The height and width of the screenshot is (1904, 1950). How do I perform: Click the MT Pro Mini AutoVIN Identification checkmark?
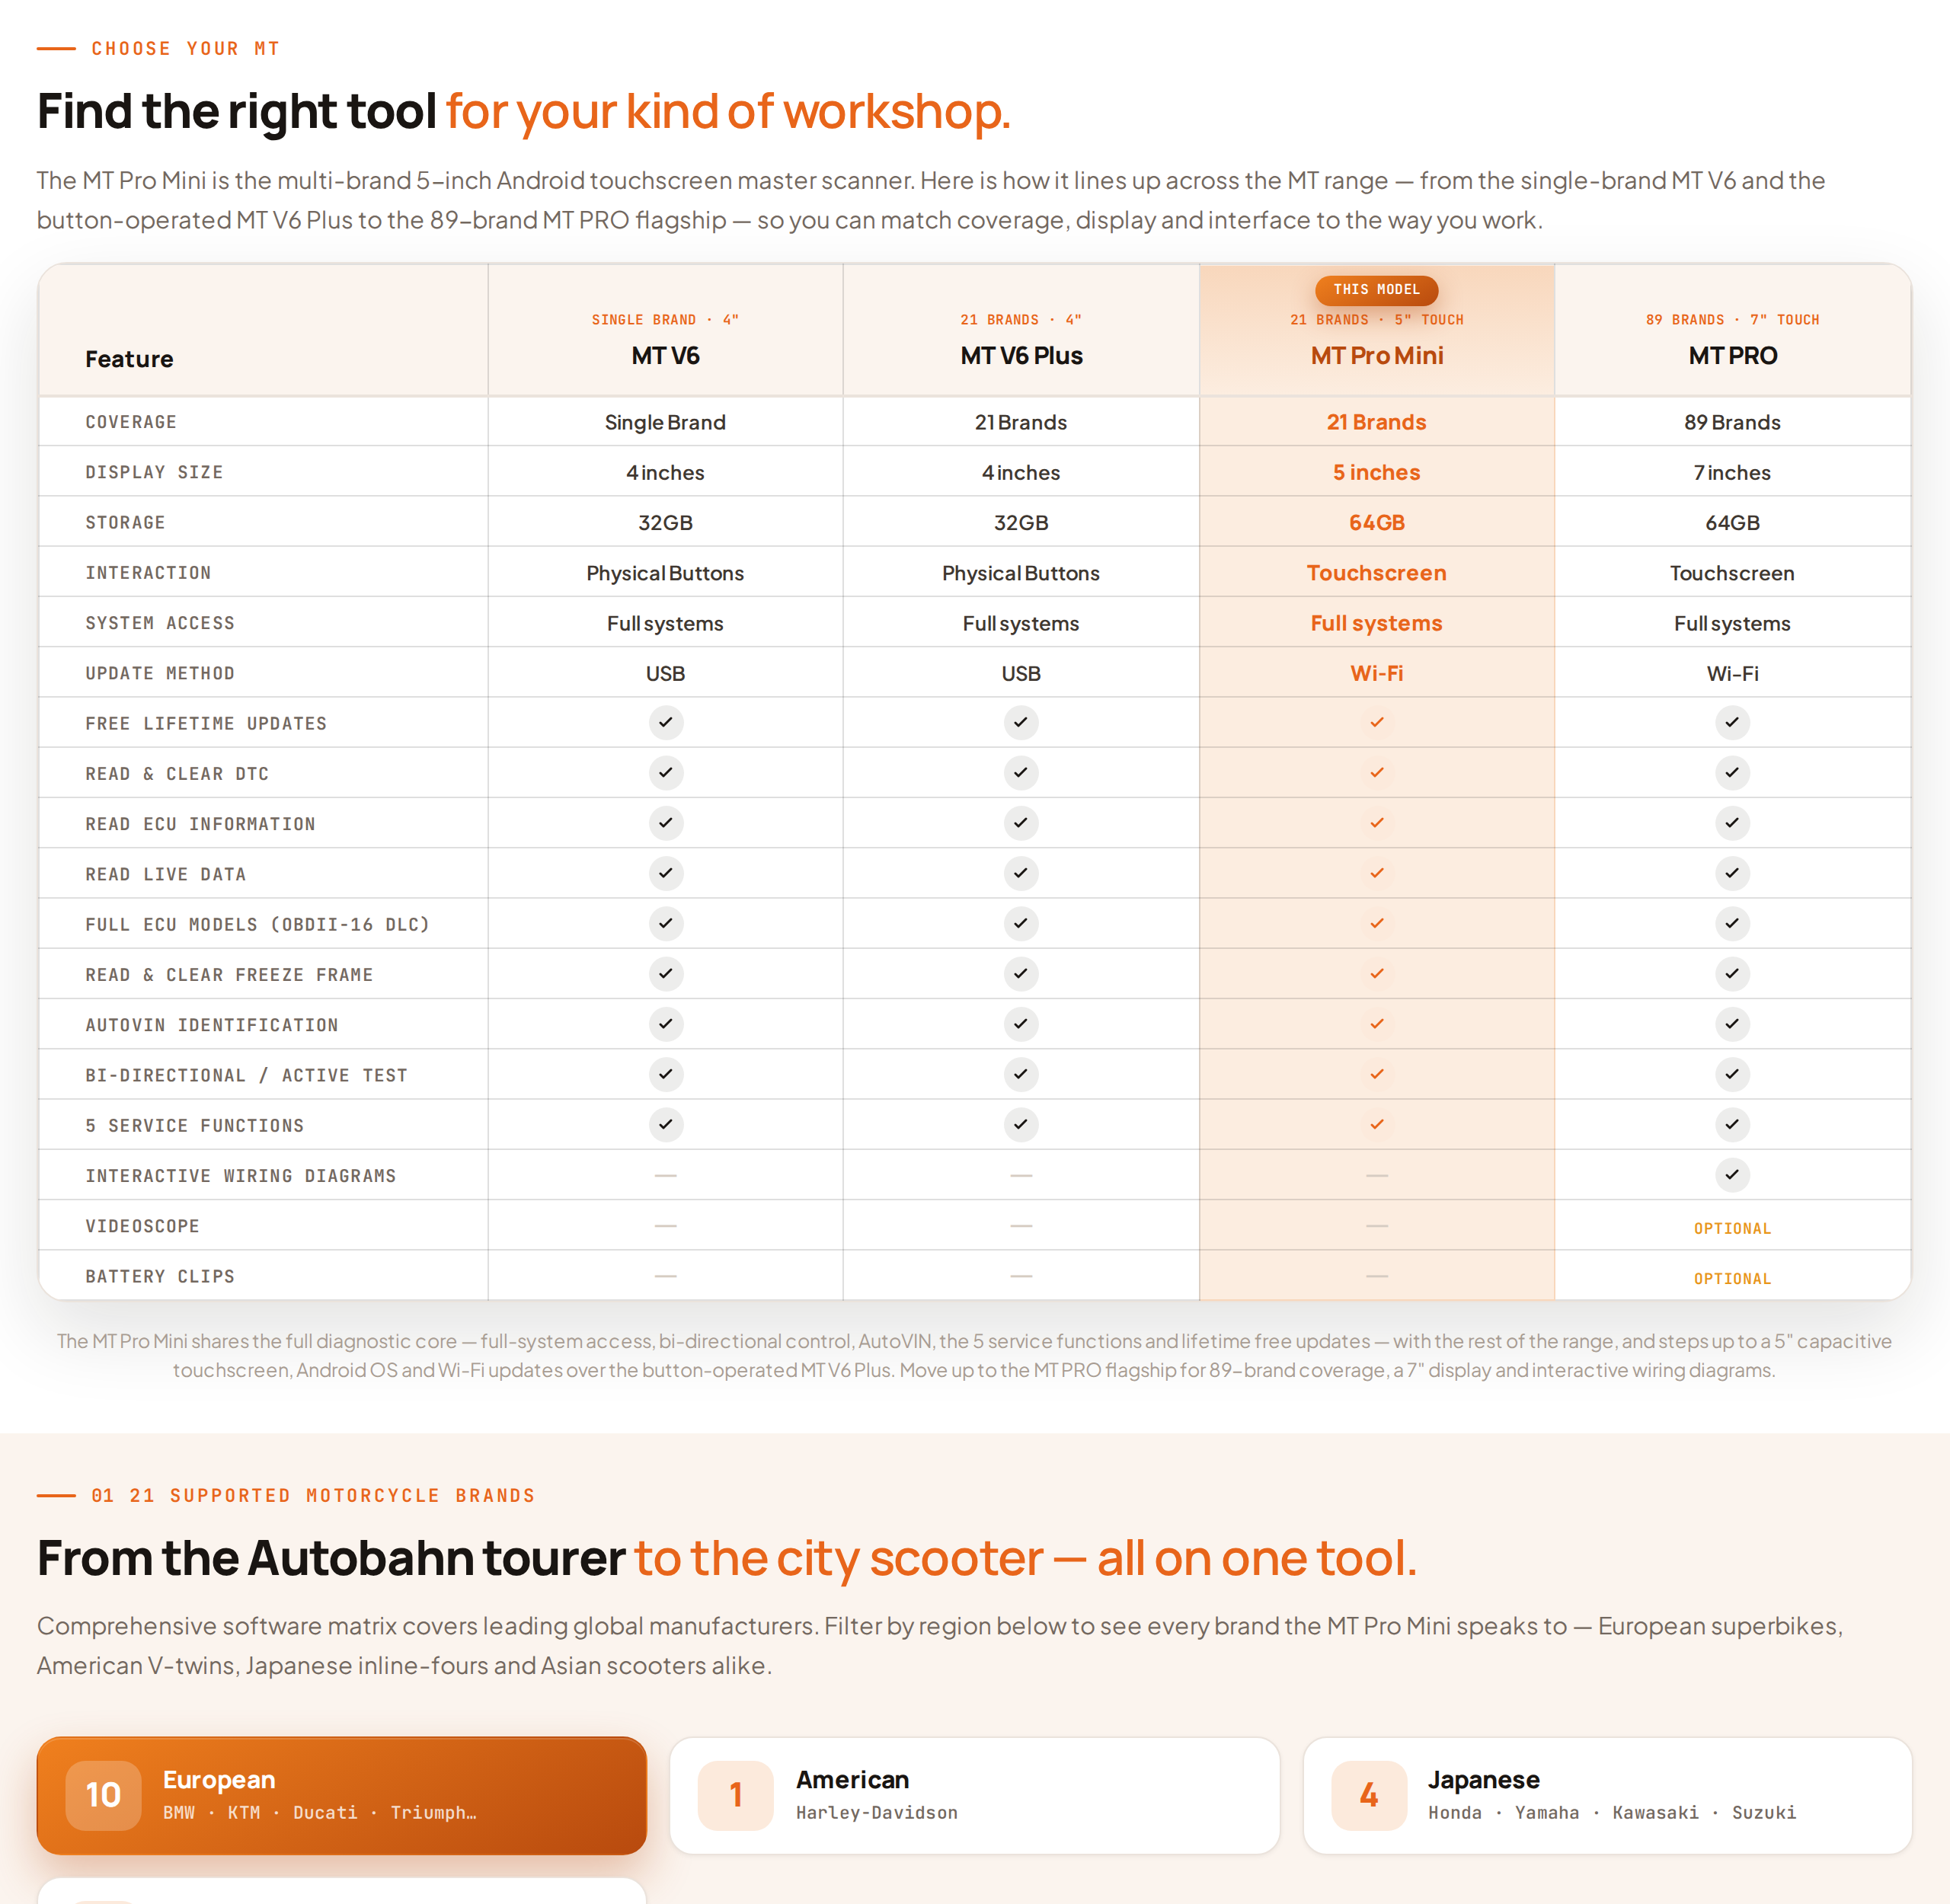tap(1376, 1024)
